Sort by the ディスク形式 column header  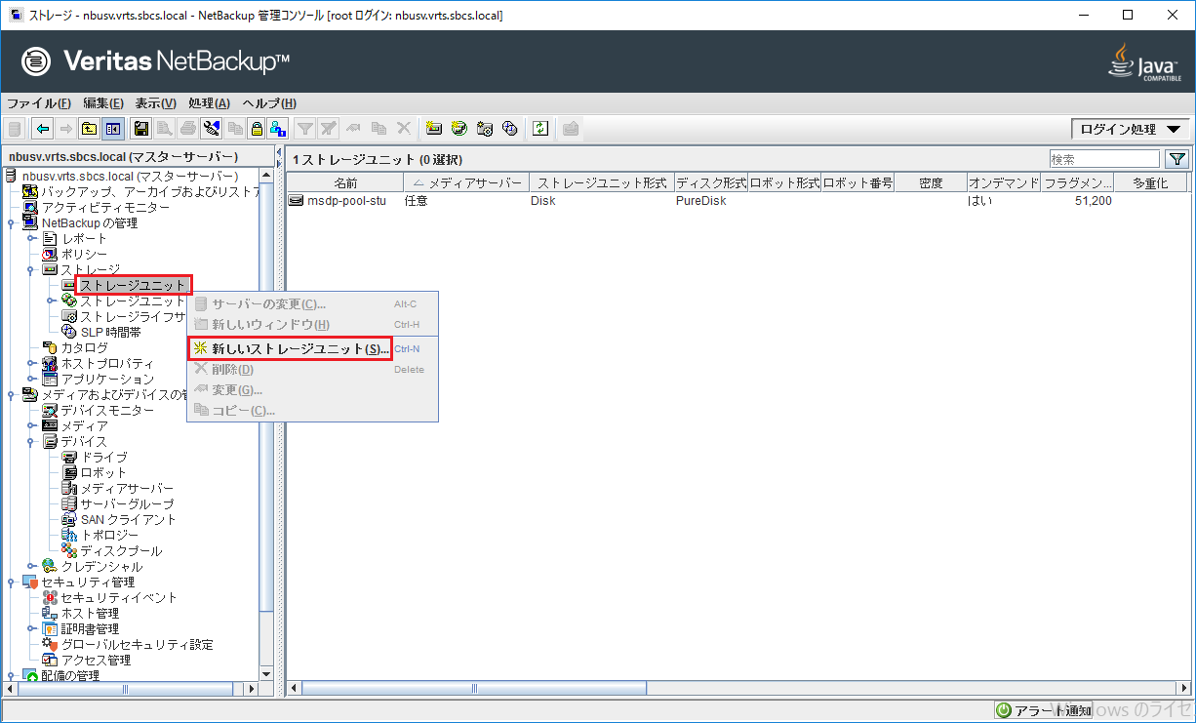point(711,182)
